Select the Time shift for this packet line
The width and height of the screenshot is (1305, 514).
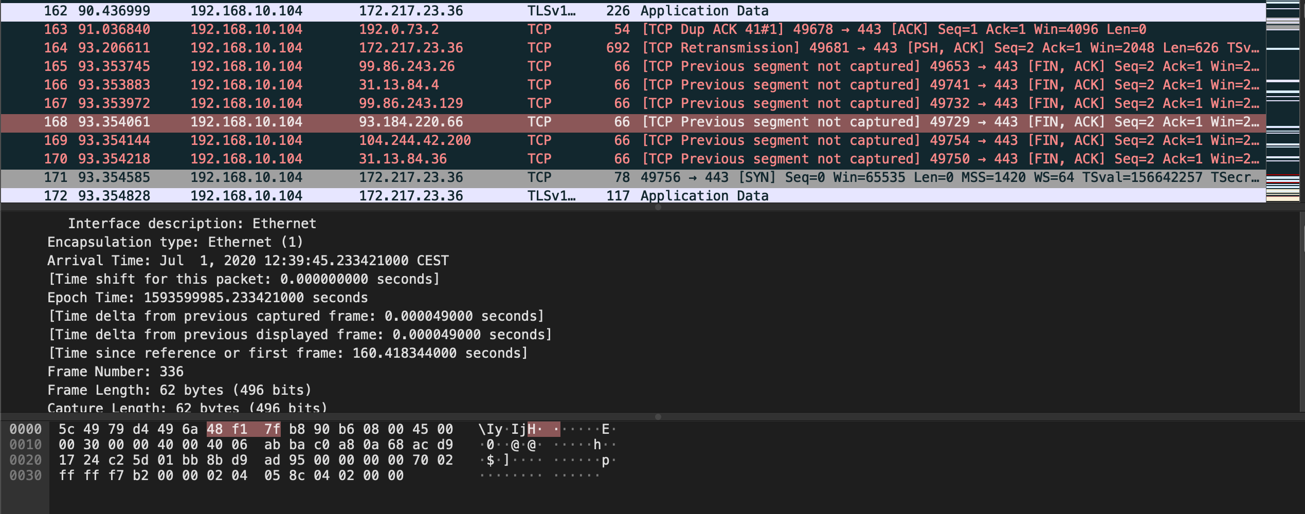(x=242, y=279)
